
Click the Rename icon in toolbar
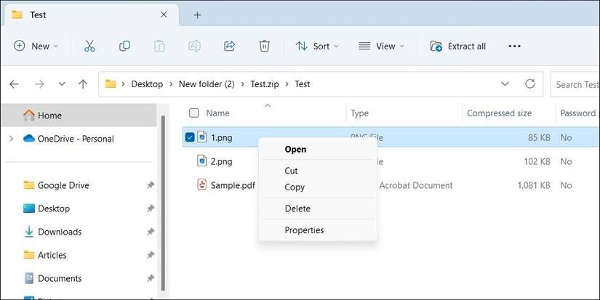click(x=194, y=46)
